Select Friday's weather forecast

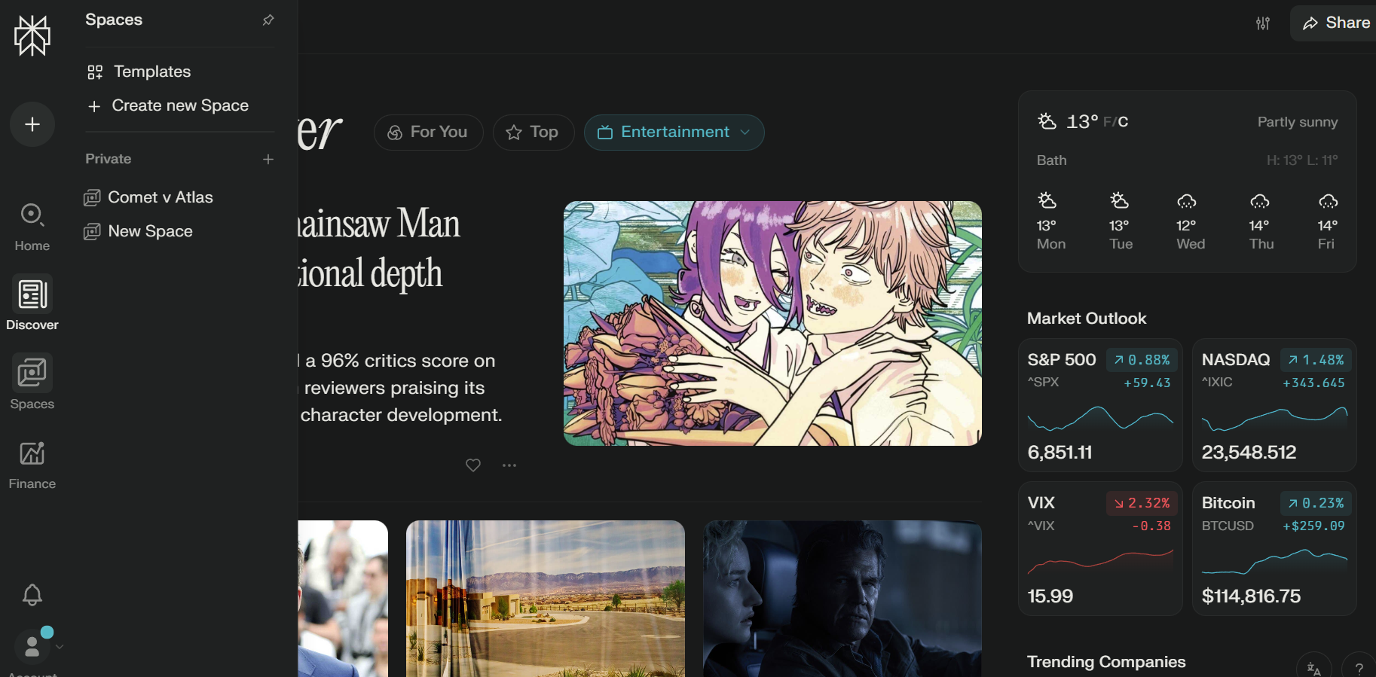pos(1327,222)
